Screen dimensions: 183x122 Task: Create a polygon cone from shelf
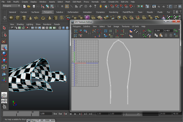click(30, 18)
